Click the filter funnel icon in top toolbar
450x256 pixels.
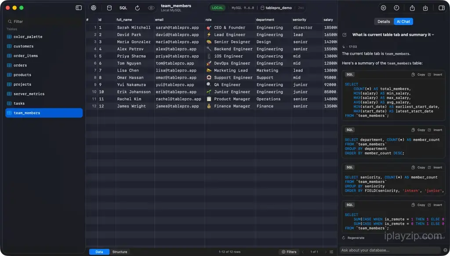pos(383,8)
